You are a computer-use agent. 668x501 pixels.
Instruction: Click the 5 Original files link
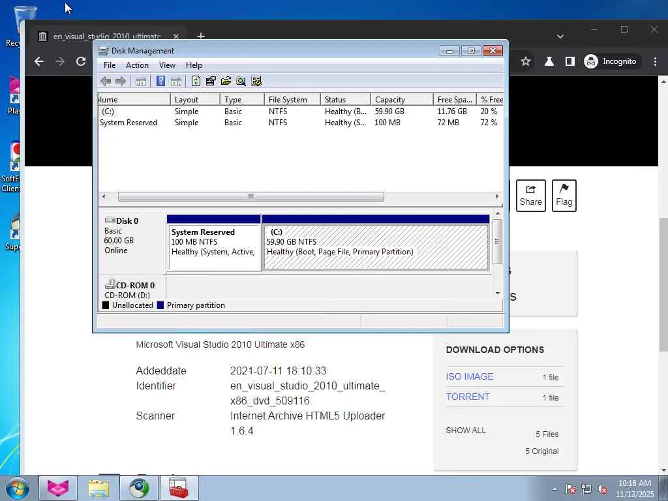click(542, 451)
